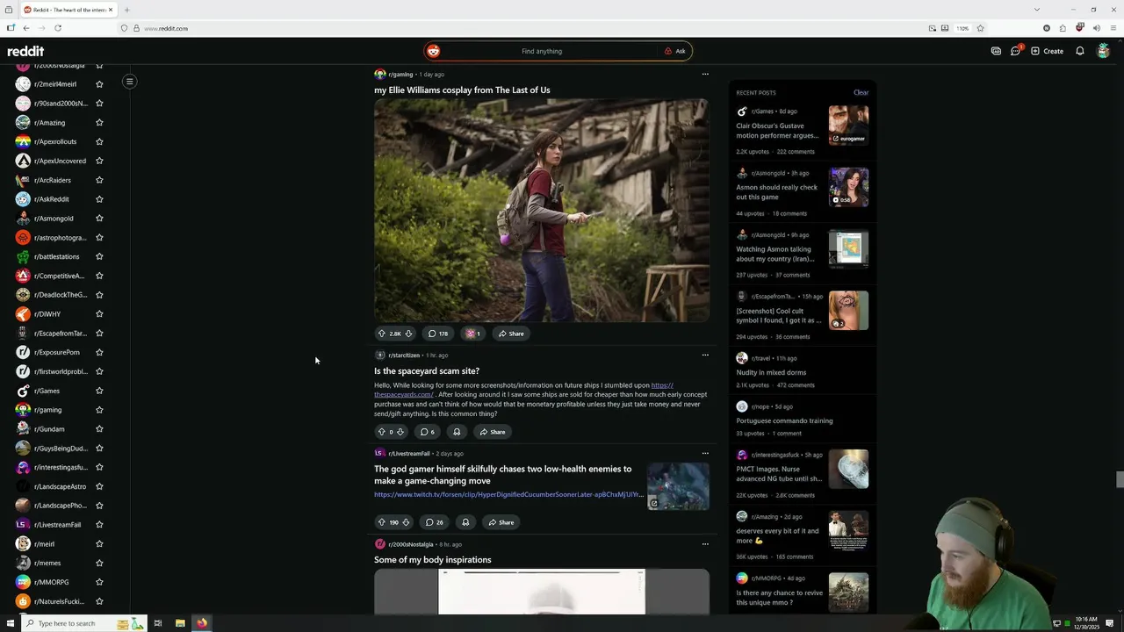Open the user avatar menu
Image resolution: width=1124 pixels, height=632 pixels.
coord(1104,51)
